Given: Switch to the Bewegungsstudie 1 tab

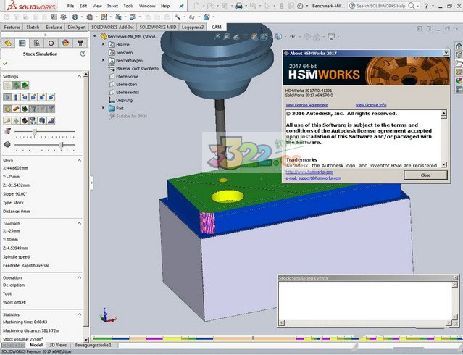Looking at the screenshot, I should point(93,345).
